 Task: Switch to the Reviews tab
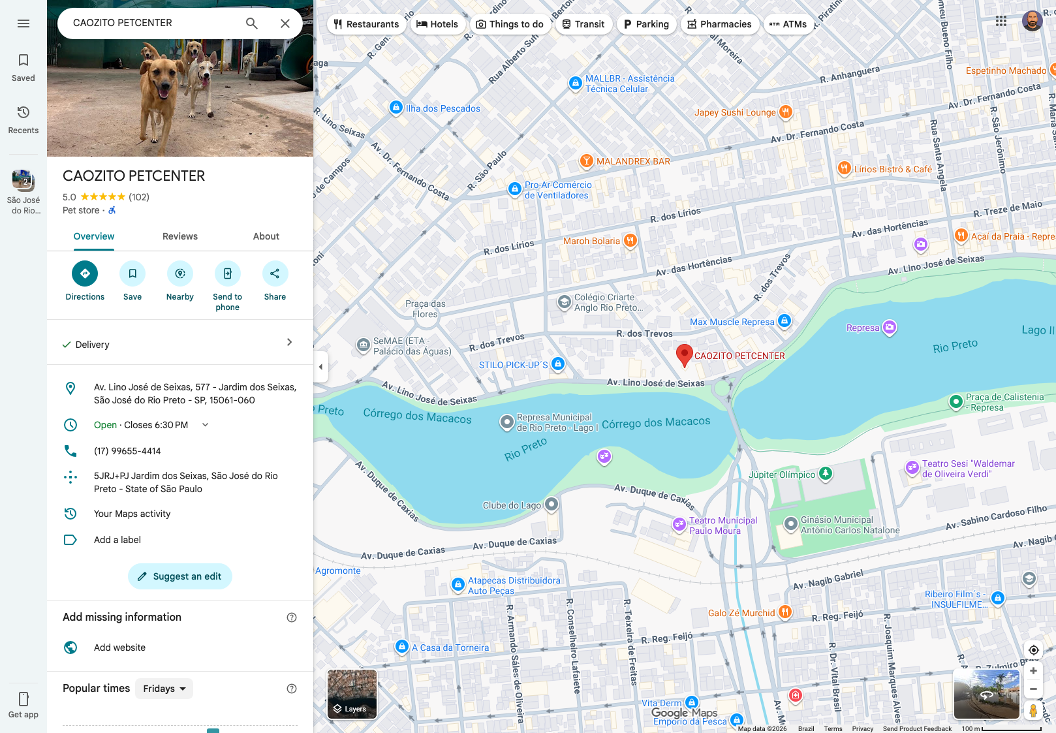coord(180,236)
